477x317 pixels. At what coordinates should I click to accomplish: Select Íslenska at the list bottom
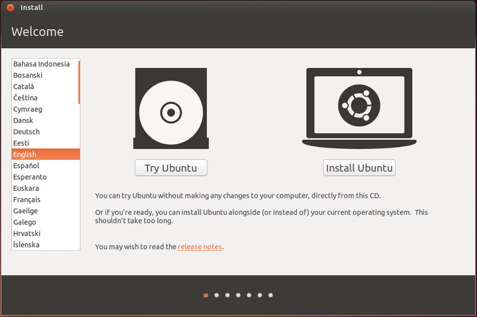[x=45, y=245]
